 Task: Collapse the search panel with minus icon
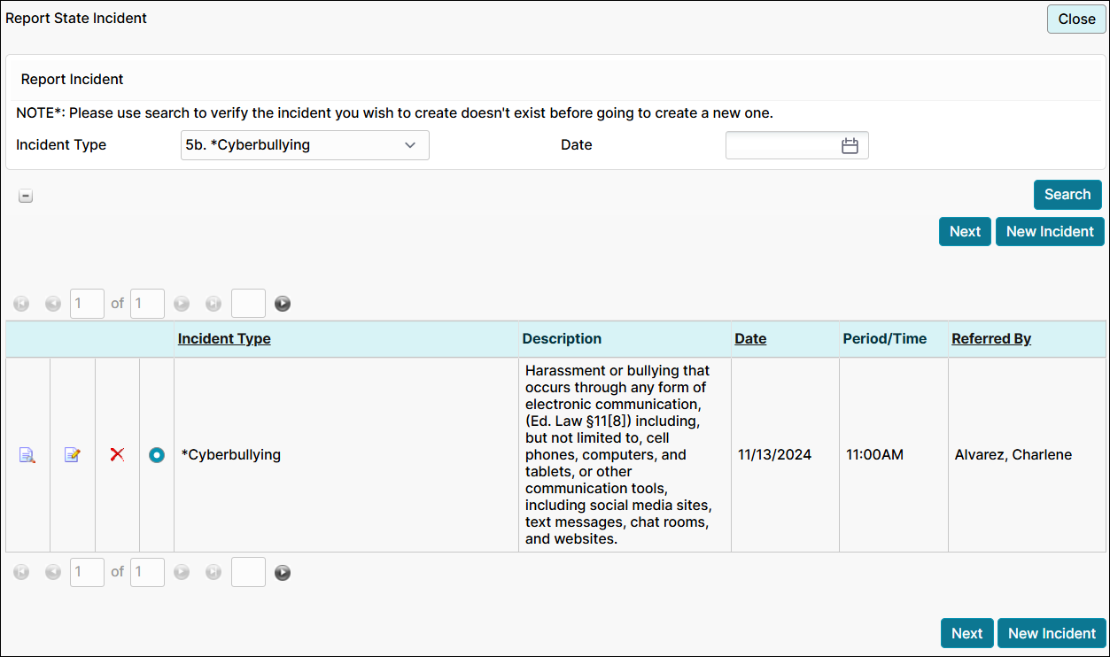[26, 197]
